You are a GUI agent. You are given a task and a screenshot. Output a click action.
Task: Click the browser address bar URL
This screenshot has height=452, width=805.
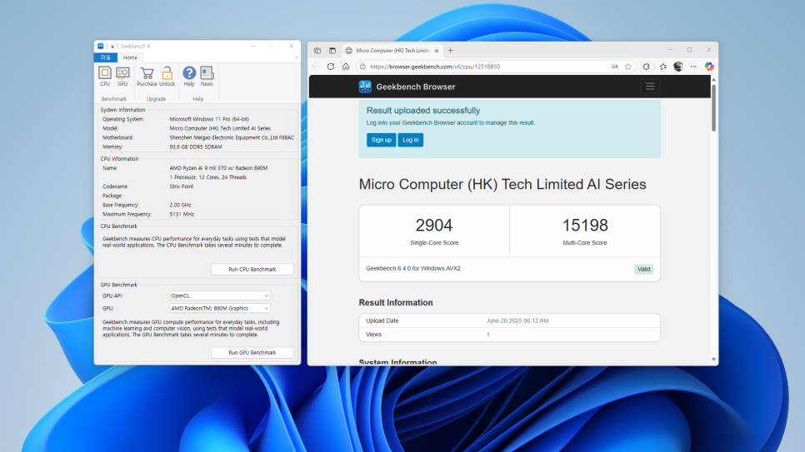coord(434,67)
